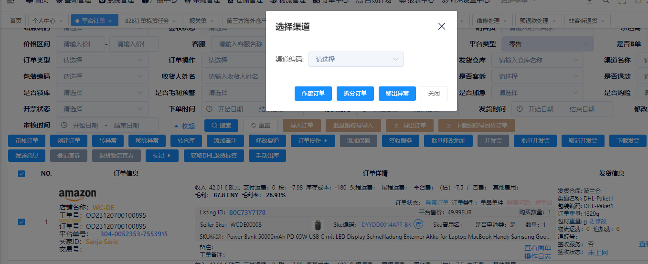648x264 pixels.
Task: Click the minimum 价格区间 input field
Action: point(80,44)
